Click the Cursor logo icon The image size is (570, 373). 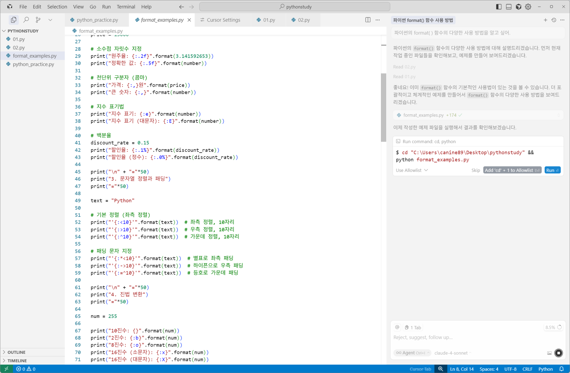point(9,7)
